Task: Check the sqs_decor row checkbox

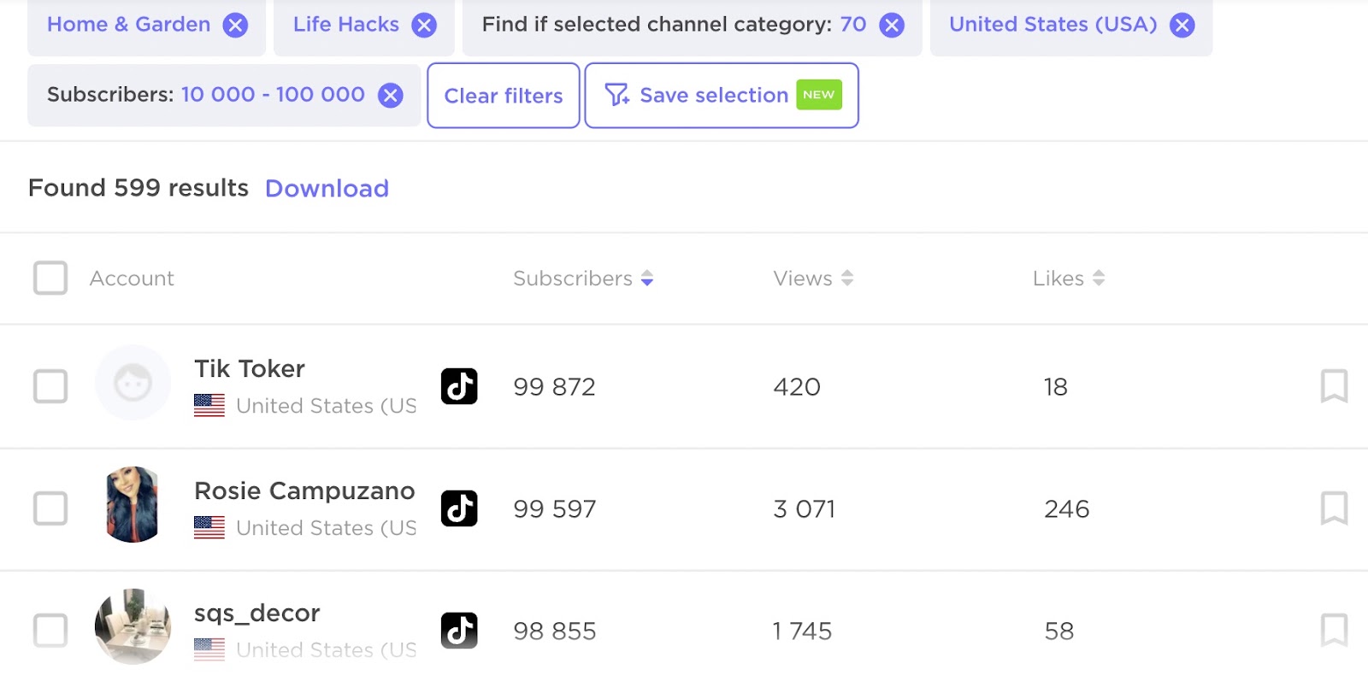Action: [x=50, y=631]
